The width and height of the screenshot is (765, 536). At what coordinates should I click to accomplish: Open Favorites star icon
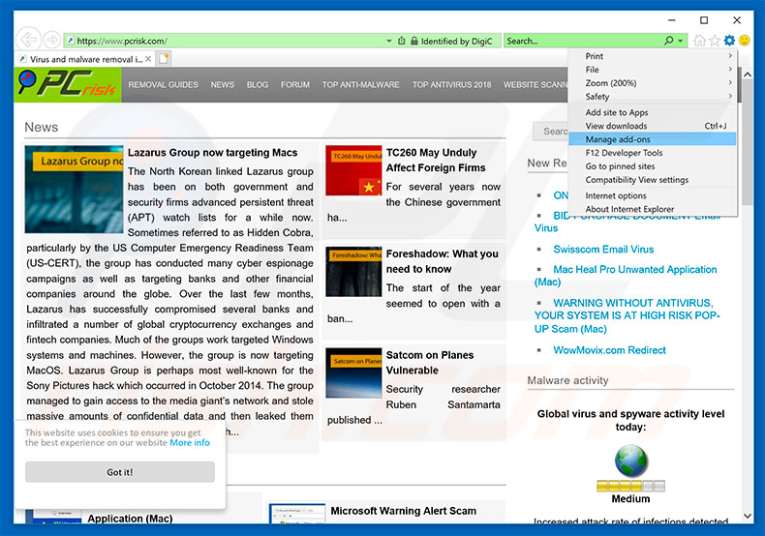715,41
